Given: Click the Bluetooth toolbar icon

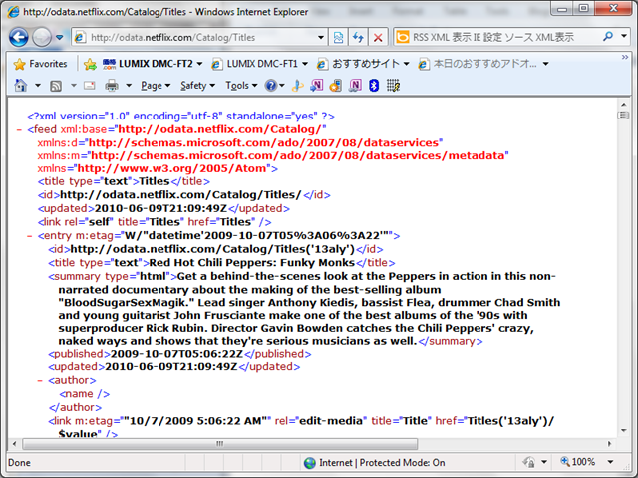Looking at the screenshot, I should 374,85.
